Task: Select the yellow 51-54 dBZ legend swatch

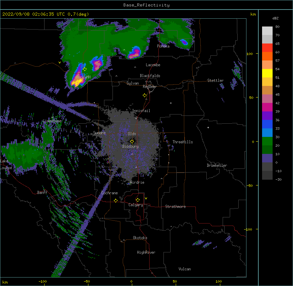Action: pos(267,73)
